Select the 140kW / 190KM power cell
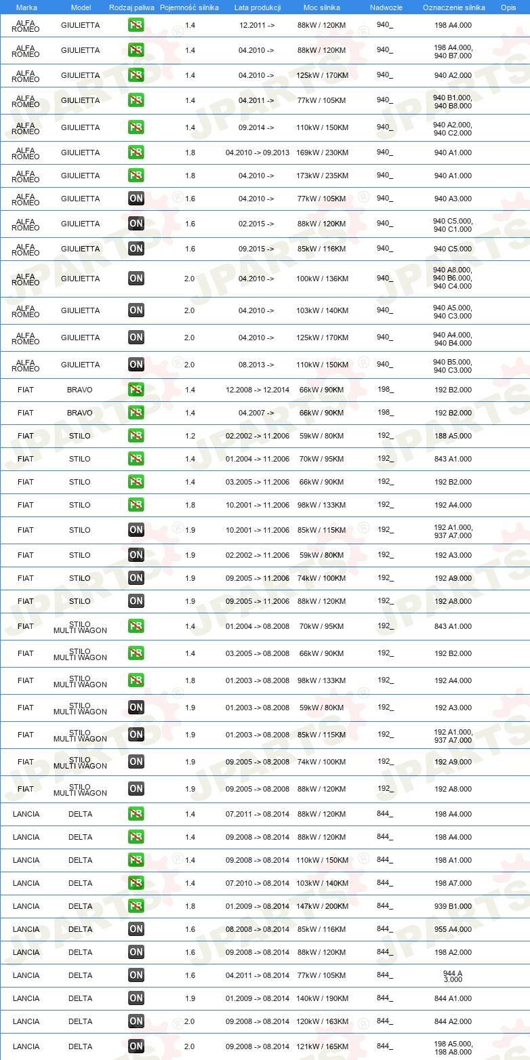 click(x=322, y=998)
